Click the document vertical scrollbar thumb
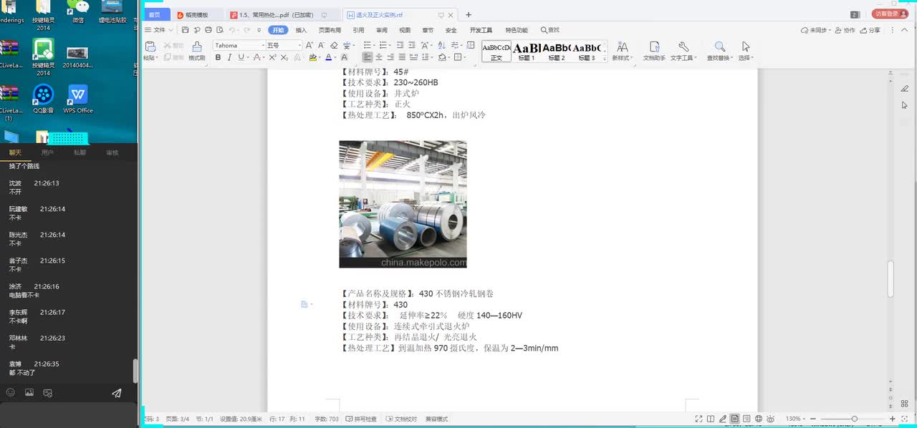This screenshot has width=917, height=428. [x=890, y=279]
